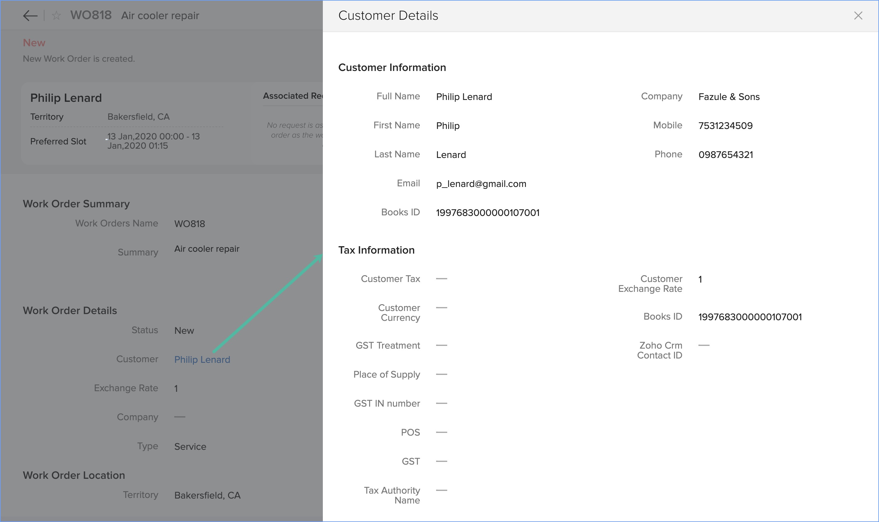Click the p_lenard@gmail.com email value

tap(481, 184)
